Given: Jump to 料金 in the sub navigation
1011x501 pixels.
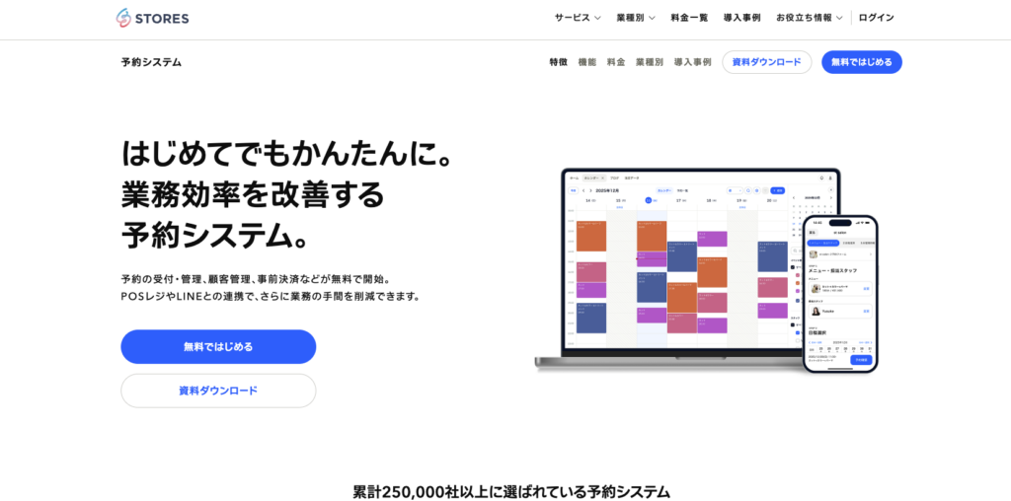Looking at the screenshot, I should coord(616,62).
